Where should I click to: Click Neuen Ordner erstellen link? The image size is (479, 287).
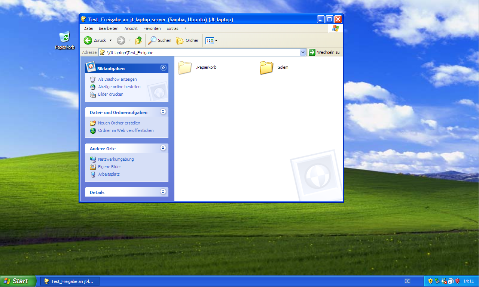point(119,123)
